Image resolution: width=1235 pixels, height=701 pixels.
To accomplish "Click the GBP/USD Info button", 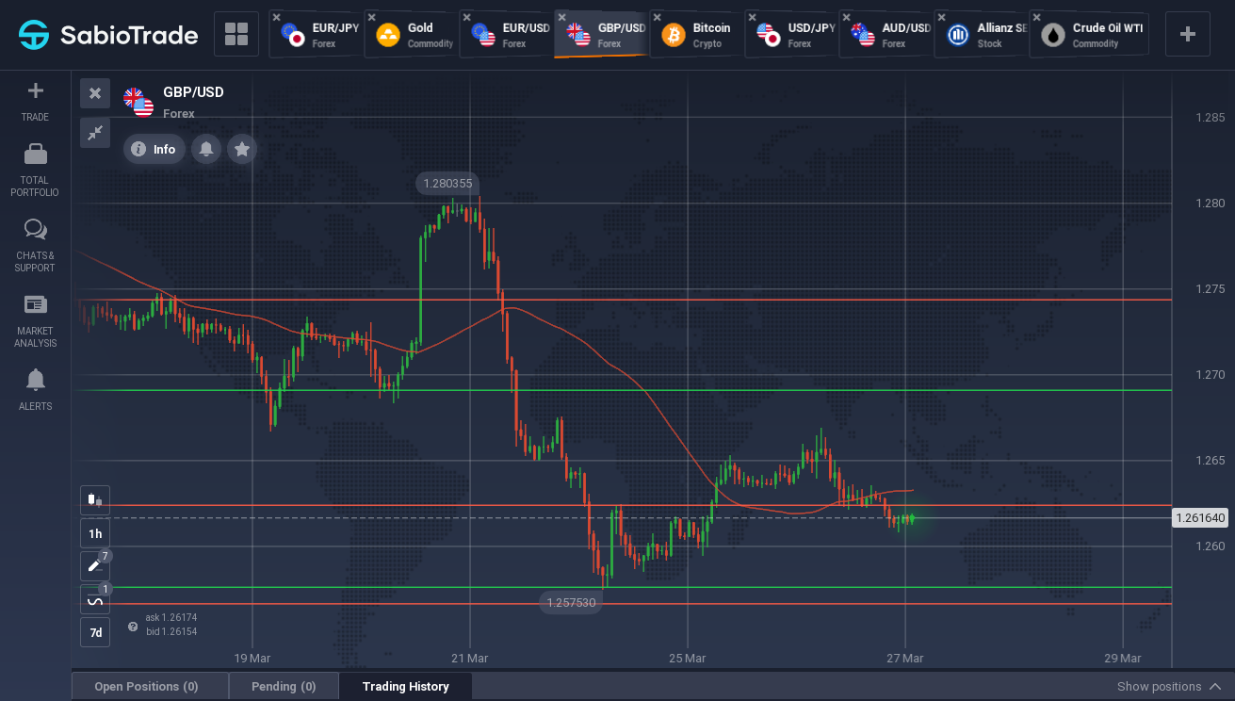I will click(154, 149).
